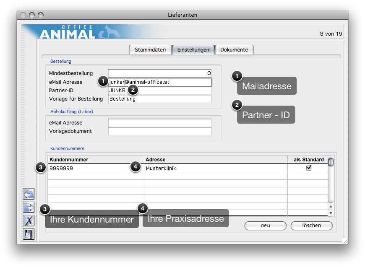Click the Mindestbestellung input field
This screenshot has height=267, width=365.
pos(159,73)
